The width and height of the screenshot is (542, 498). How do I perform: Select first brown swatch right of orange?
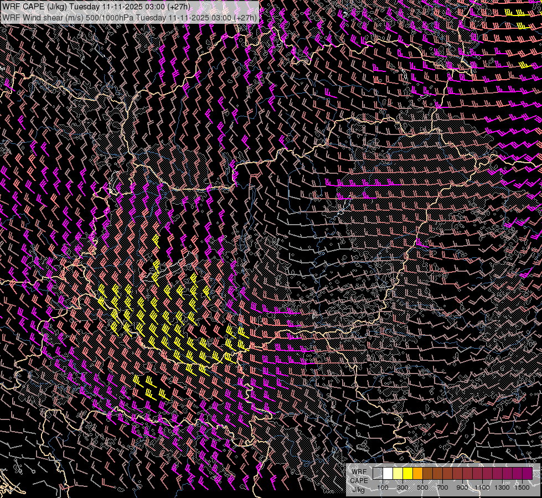428,474
